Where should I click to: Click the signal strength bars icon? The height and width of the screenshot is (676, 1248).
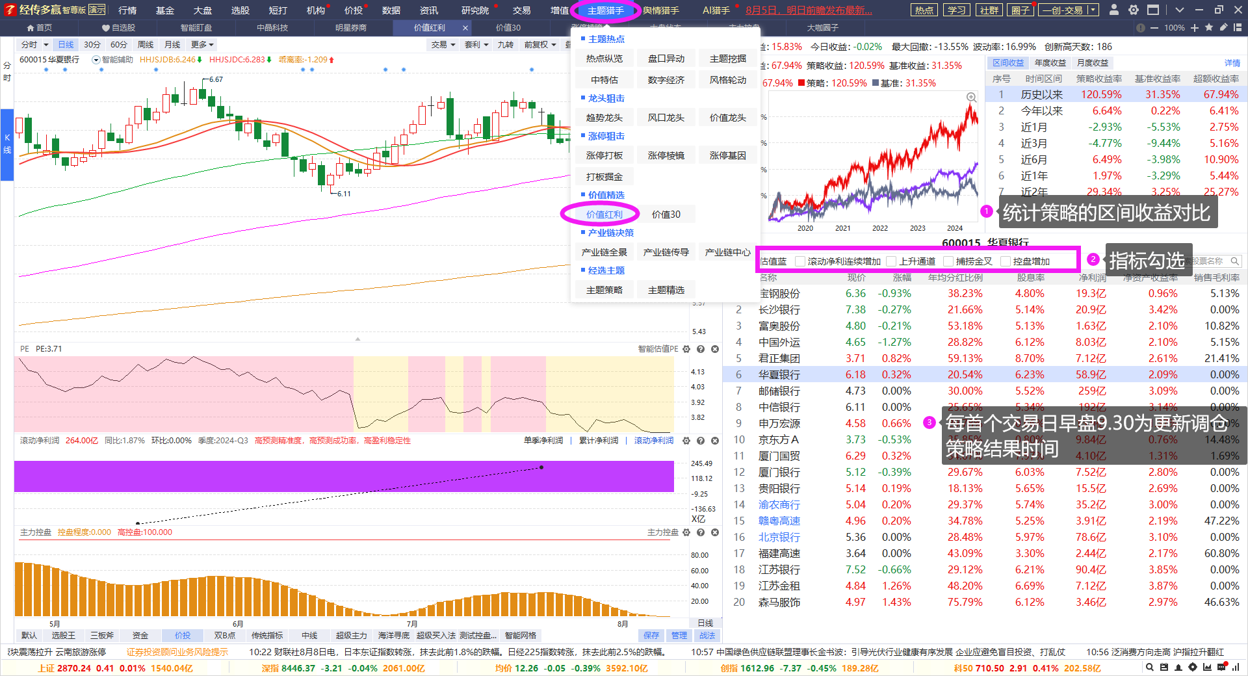click(1236, 668)
